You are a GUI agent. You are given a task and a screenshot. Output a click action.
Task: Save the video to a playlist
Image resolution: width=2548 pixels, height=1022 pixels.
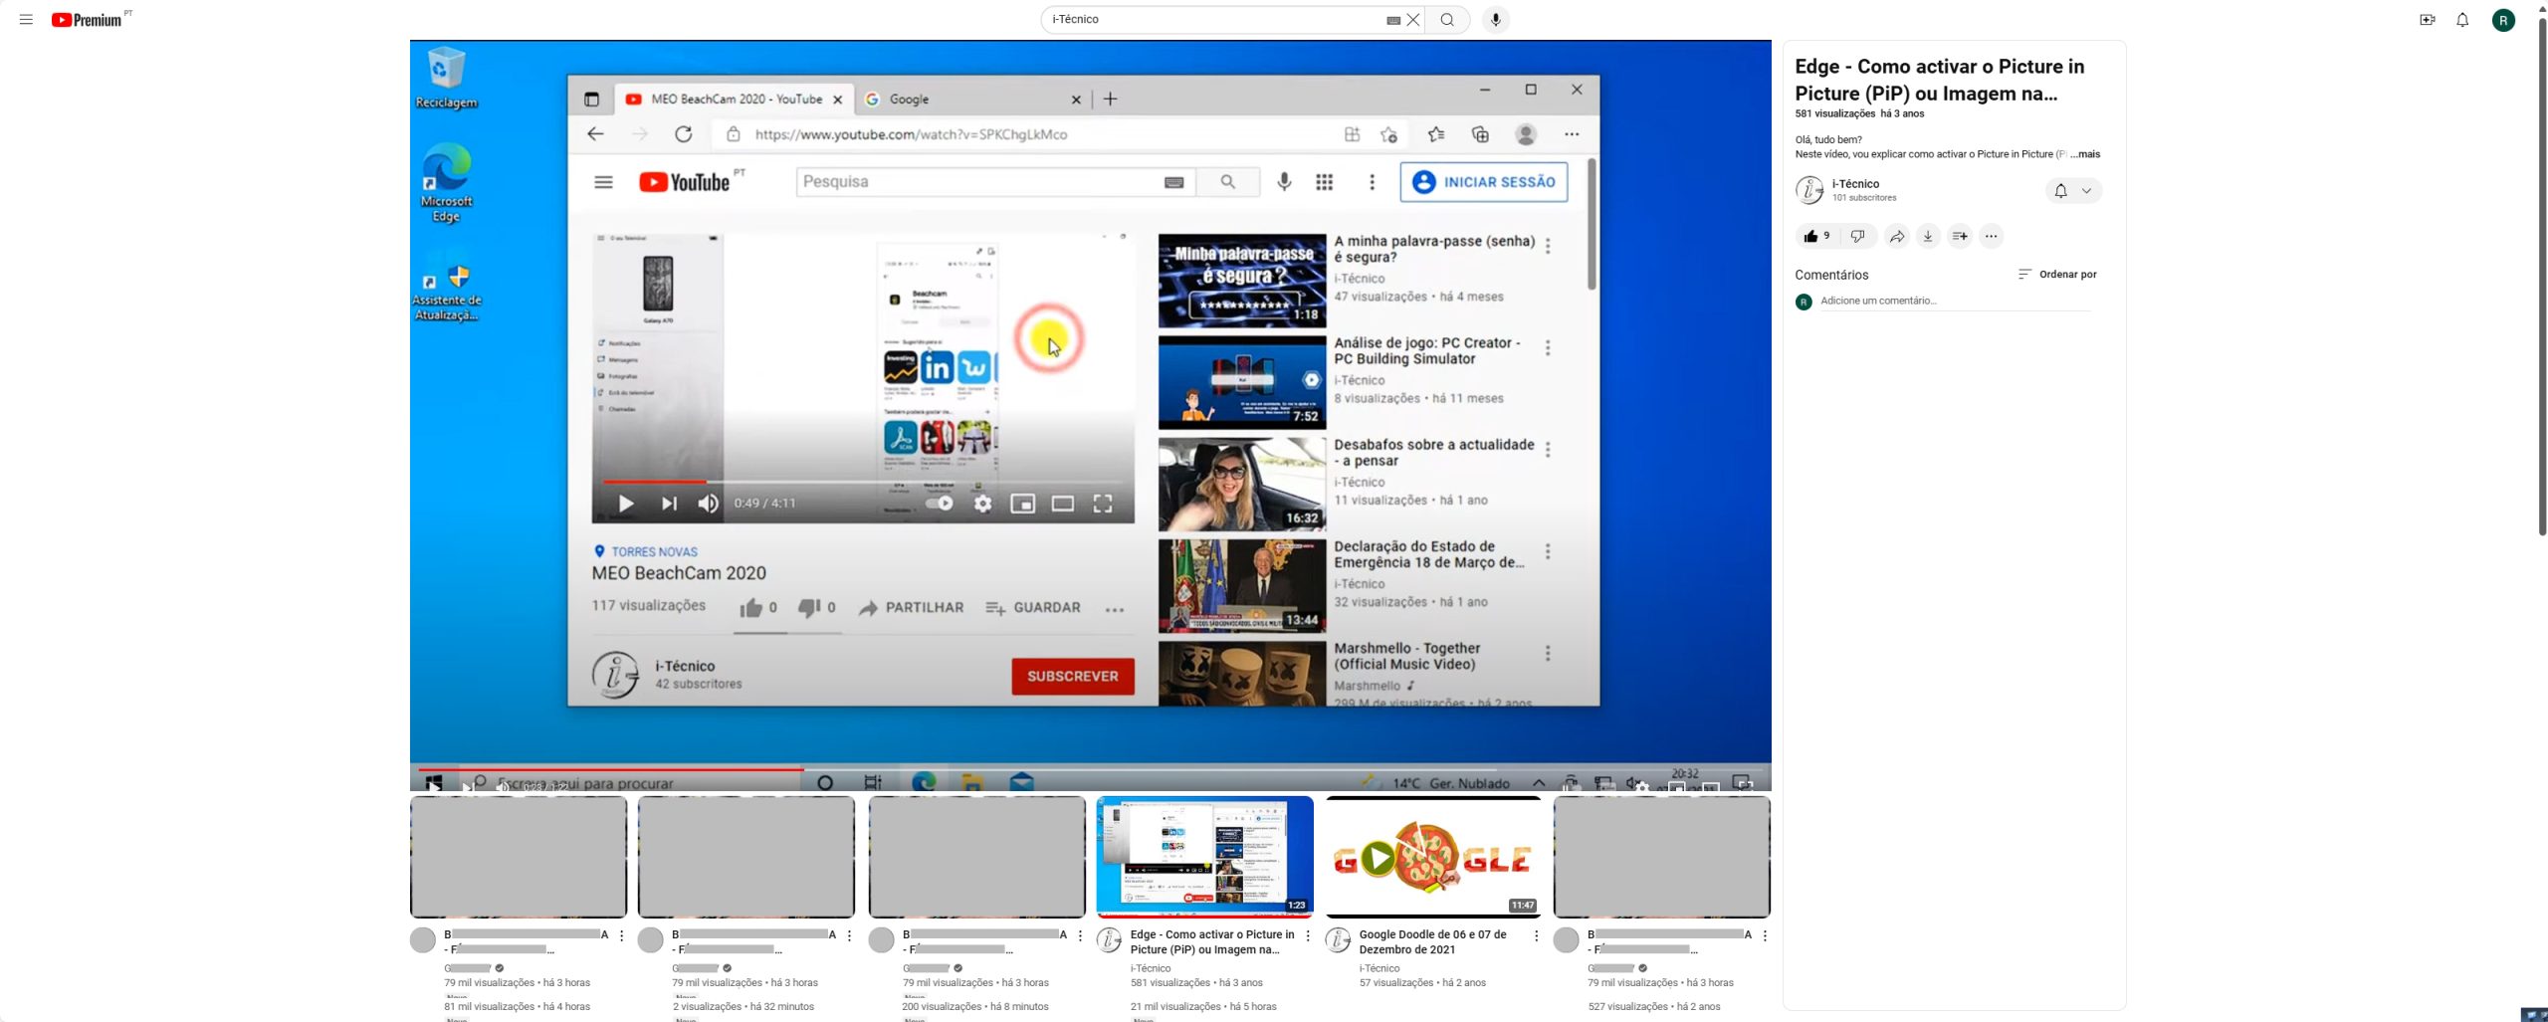pyautogui.click(x=1959, y=236)
